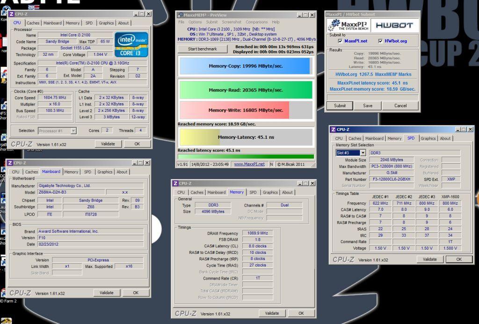
Task: Open the www.MaxxPI.net link
Action: pos(249,164)
